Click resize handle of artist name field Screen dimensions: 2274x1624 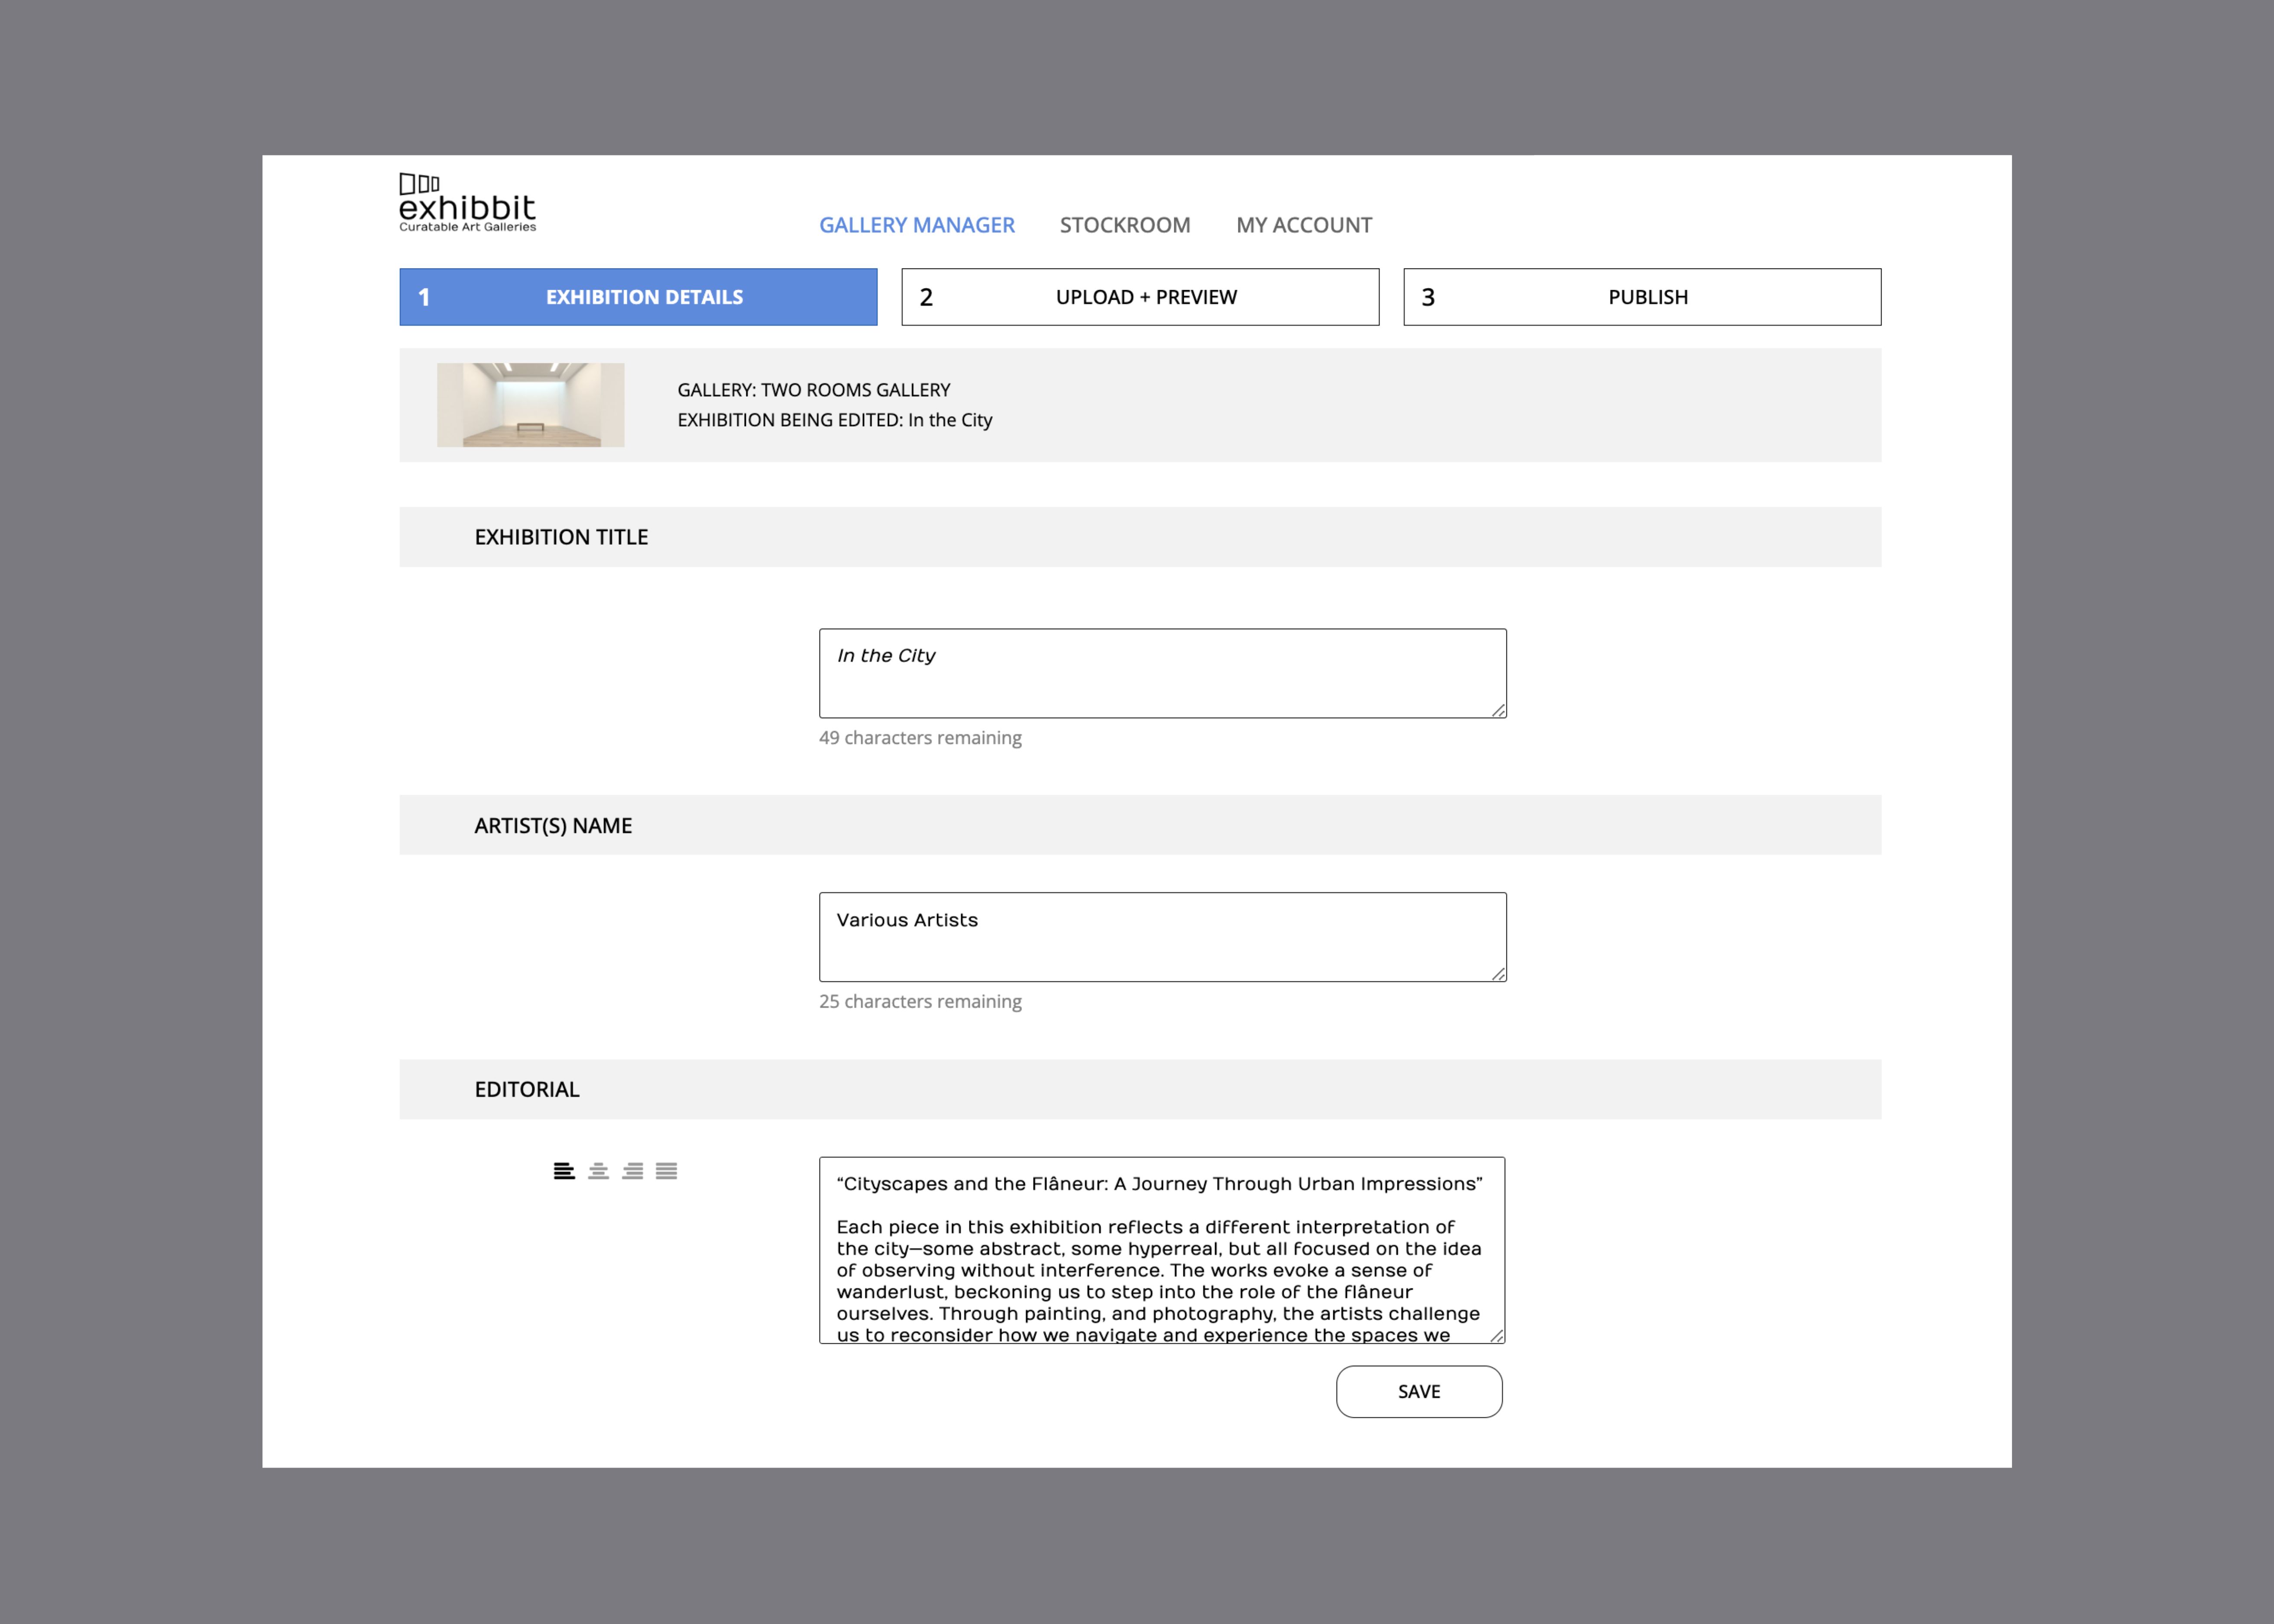click(x=1498, y=974)
